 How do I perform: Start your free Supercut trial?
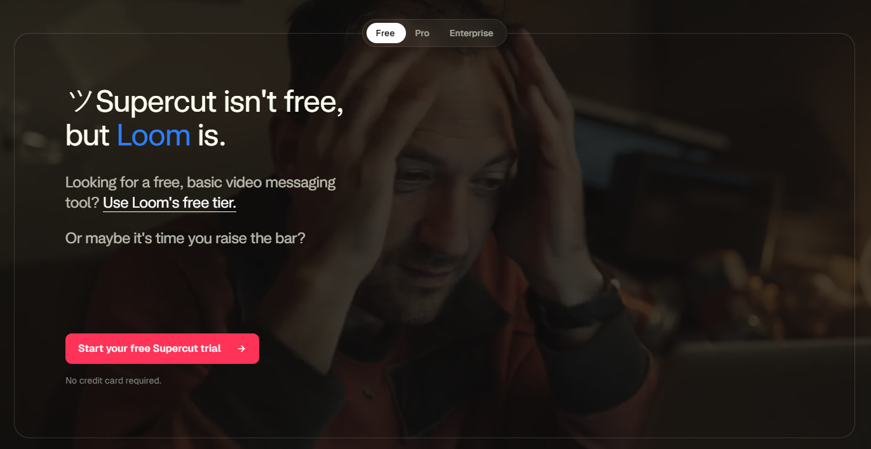point(162,349)
